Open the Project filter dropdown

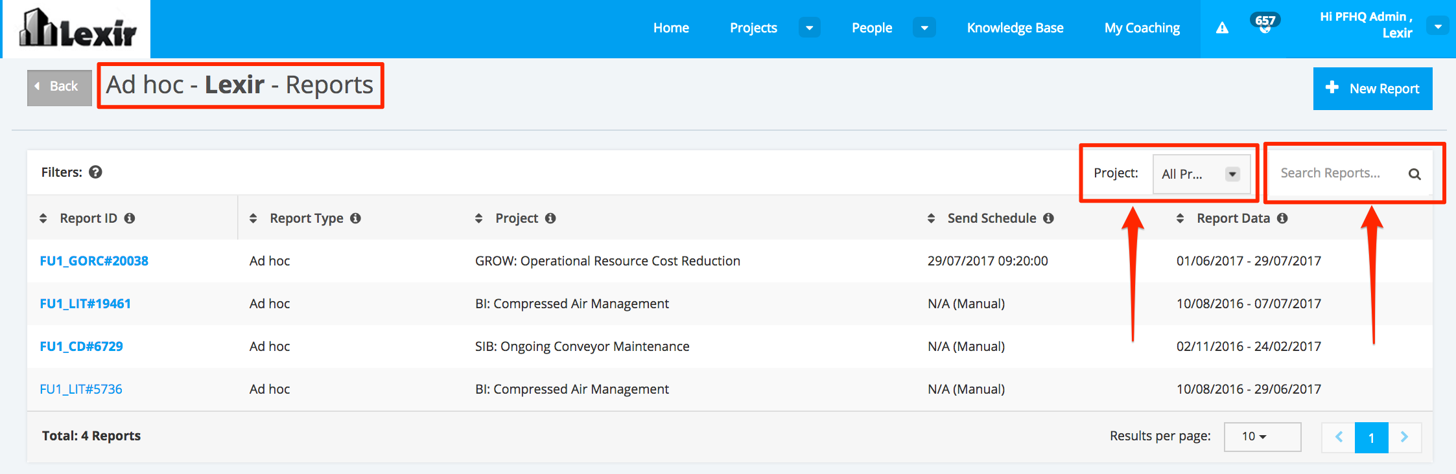click(1201, 174)
